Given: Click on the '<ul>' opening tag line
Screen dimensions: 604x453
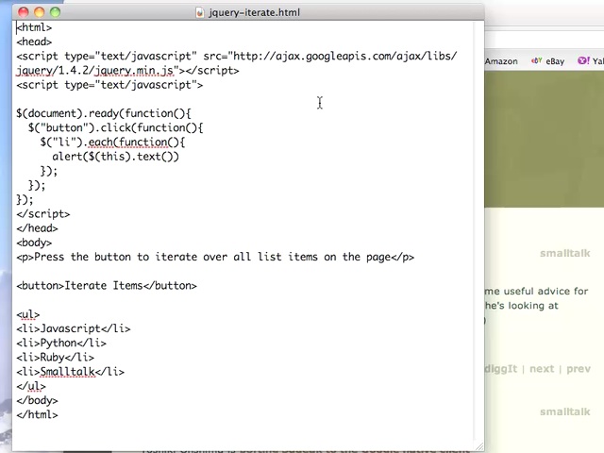Looking at the screenshot, I should click(x=27, y=314).
